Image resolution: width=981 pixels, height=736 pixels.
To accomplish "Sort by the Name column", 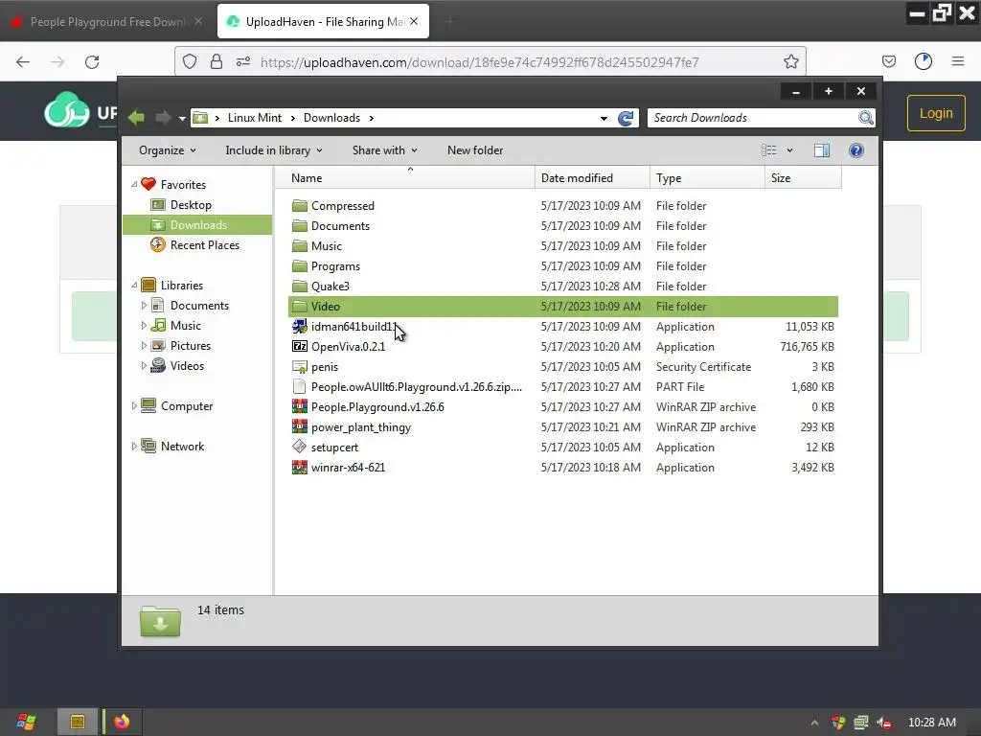I will (x=405, y=177).
